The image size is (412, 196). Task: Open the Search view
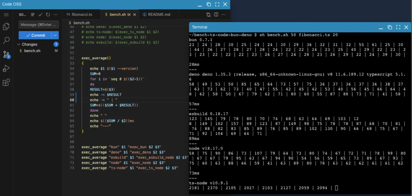click(6, 41)
